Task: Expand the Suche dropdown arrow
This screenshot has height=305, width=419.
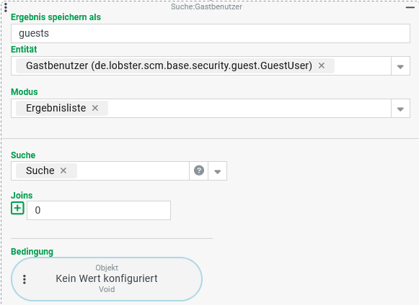Action: pyautogui.click(x=218, y=171)
